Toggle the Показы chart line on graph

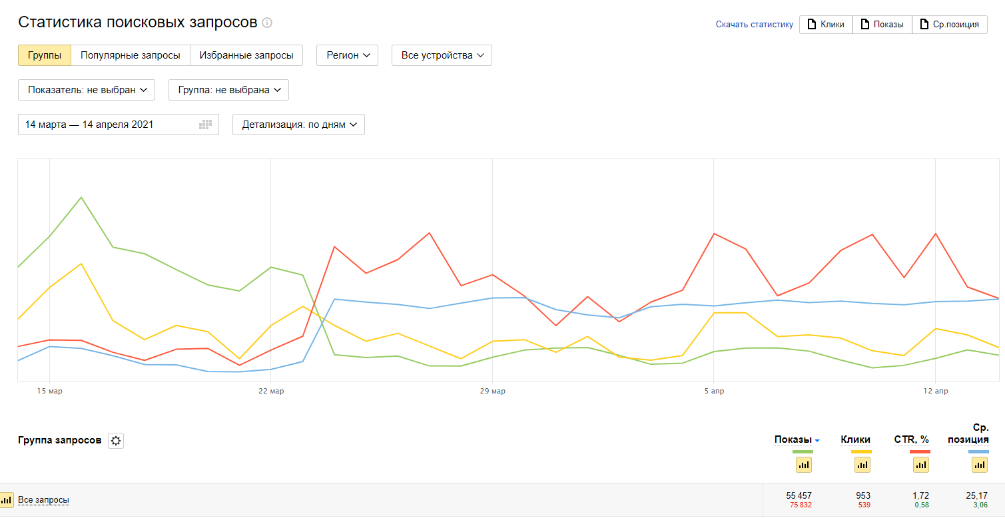pyautogui.click(x=804, y=465)
